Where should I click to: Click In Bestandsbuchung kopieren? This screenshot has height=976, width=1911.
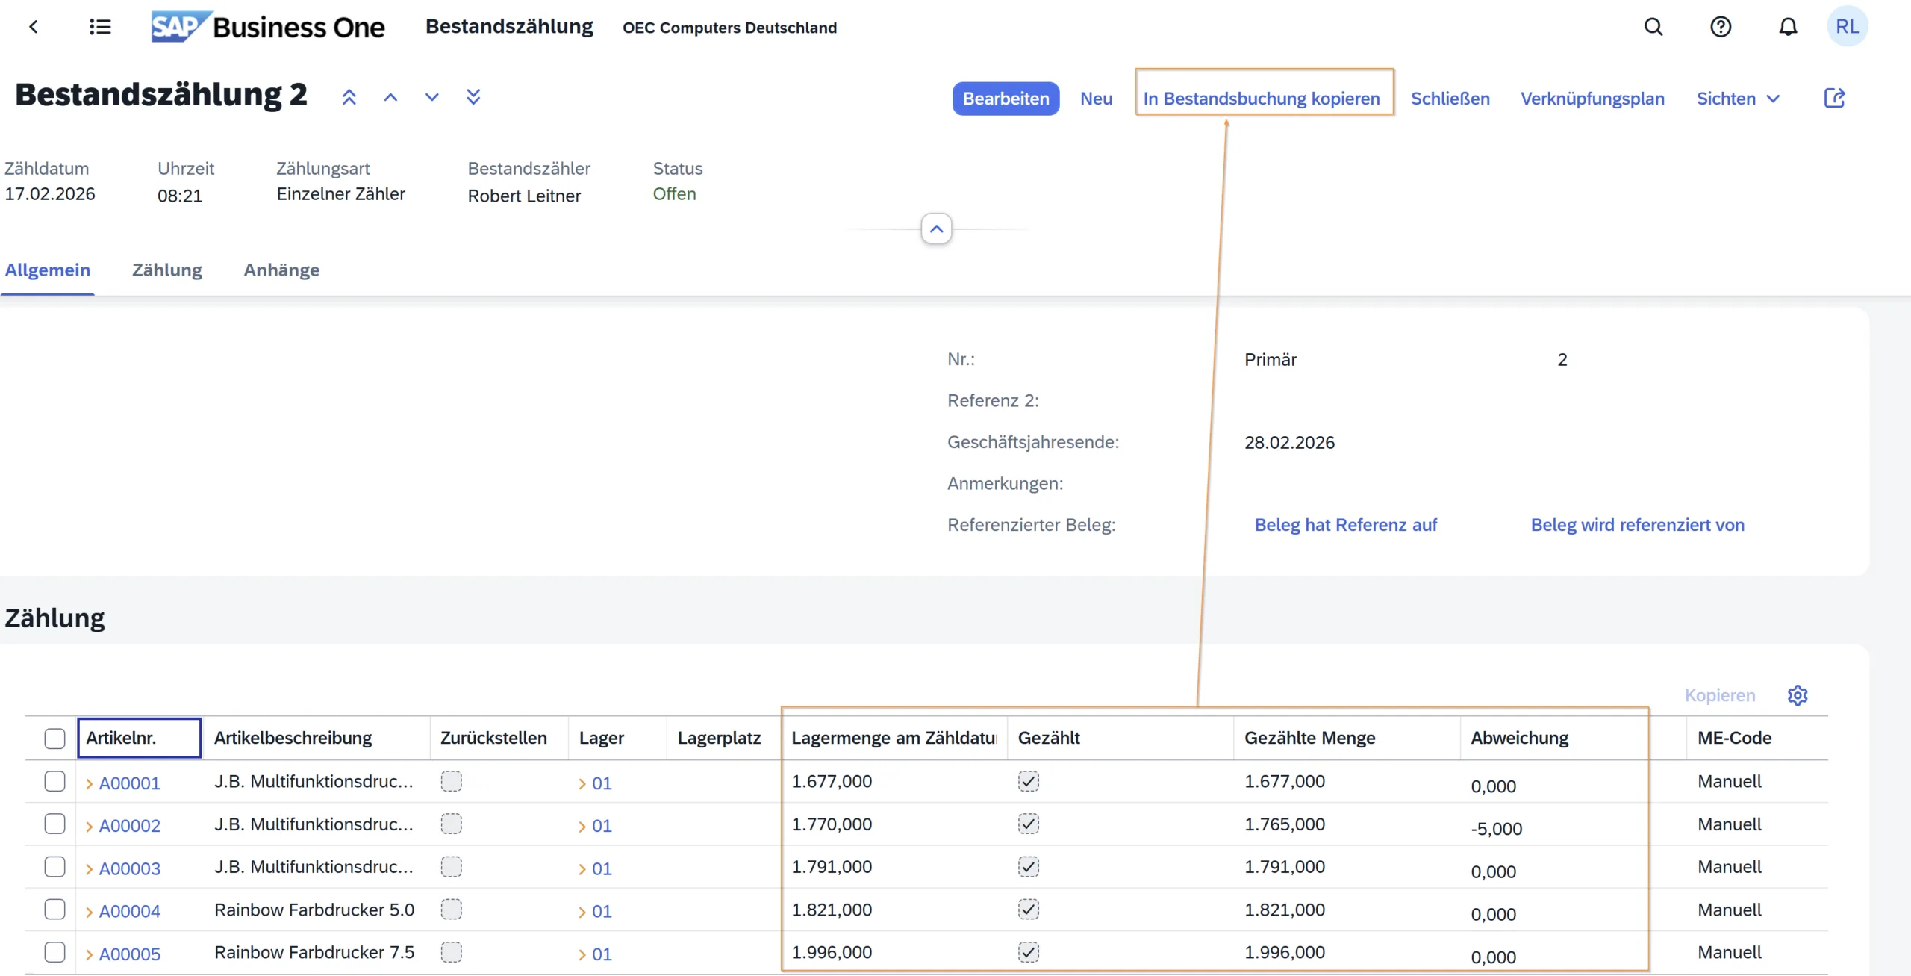click(1262, 99)
